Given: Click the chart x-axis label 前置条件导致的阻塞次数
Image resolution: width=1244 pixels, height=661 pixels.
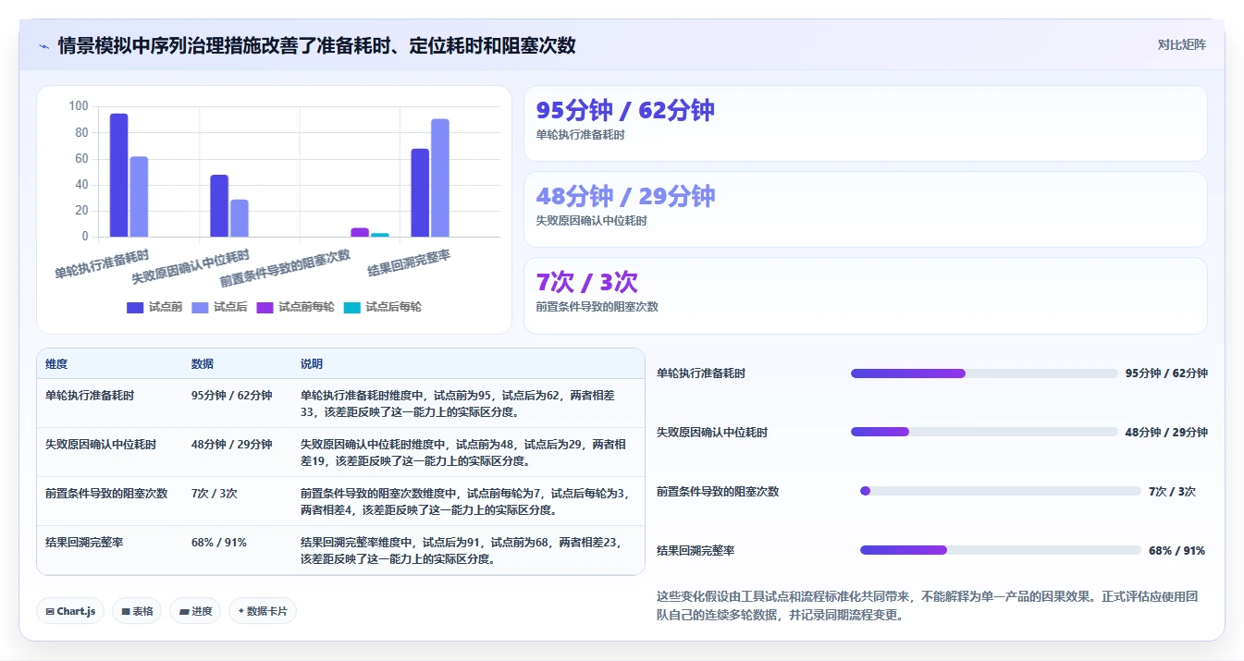Looking at the screenshot, I should click(285, 268).
